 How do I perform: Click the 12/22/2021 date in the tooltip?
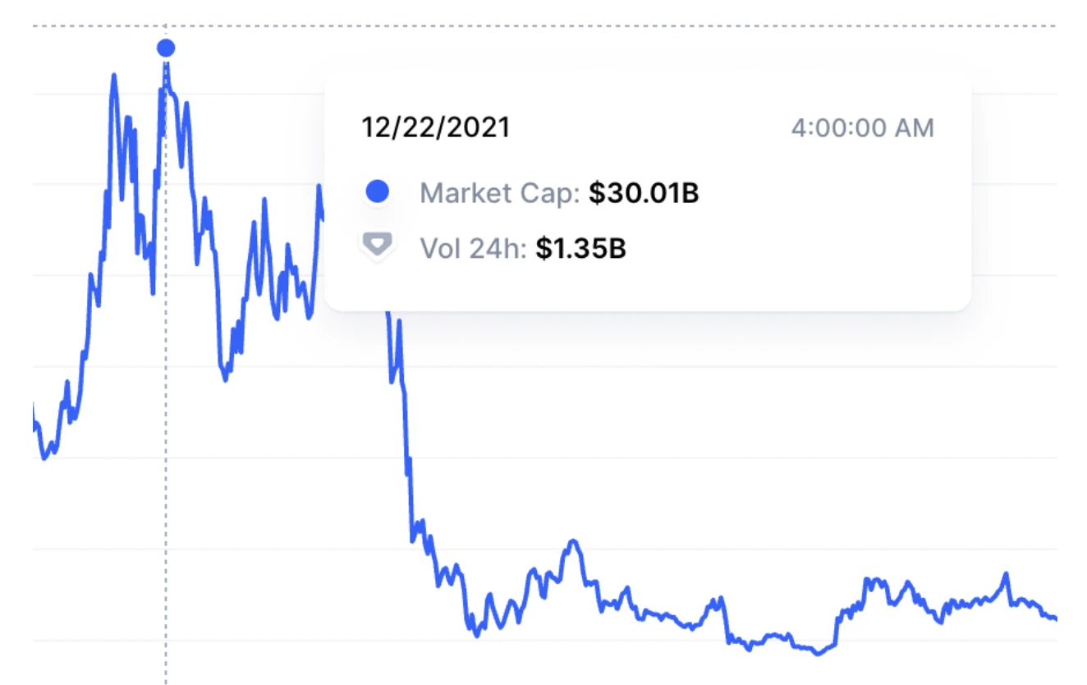pyautogui.click(x=436, y=128)
